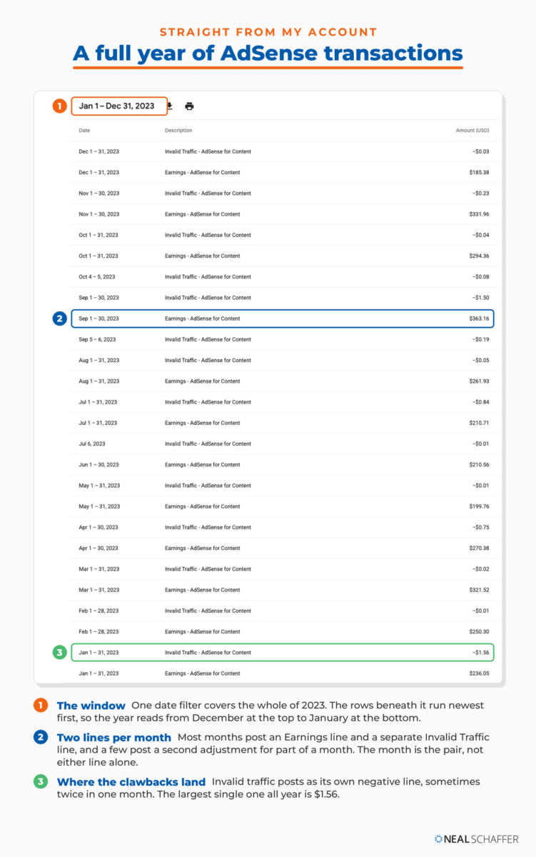The width and height of the screenshot is (536, 857).
Task: Select the −$0.04 October amount
Action: (480, 235)
